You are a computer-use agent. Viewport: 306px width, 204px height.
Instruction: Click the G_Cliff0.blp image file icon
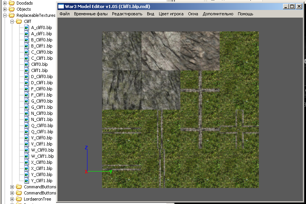[27, 101]
